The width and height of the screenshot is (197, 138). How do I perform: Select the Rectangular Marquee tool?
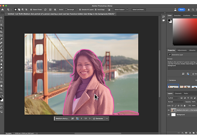(x=1, y=21)
